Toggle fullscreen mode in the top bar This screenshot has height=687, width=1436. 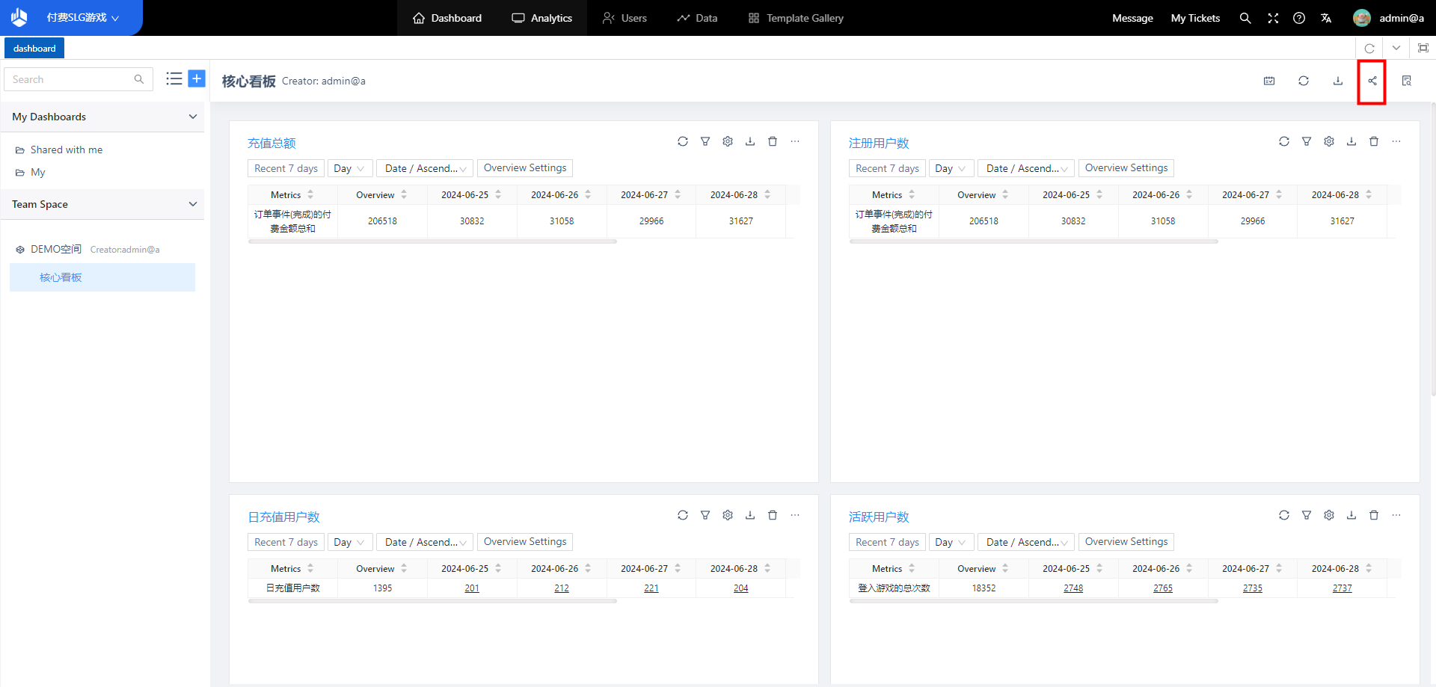pyautogui.click(x=1272, y=18)
